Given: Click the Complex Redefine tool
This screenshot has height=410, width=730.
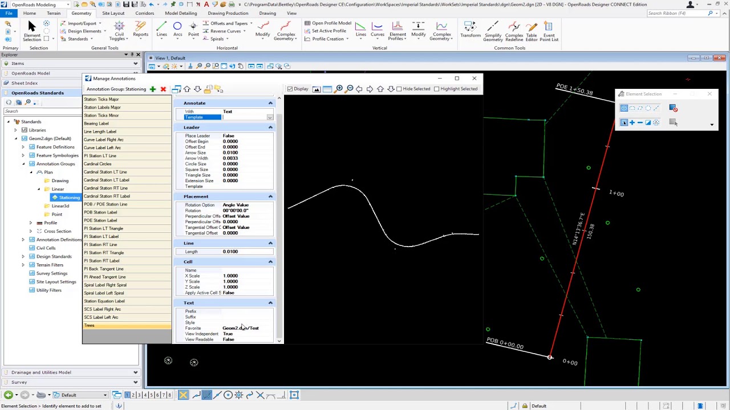Looking at the screenshot, I should pyautogui.click(x=514, y=31).
